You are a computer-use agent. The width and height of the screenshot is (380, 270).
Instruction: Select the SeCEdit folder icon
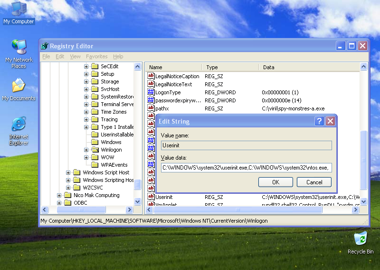pyautogui.click(x=95, y=66)
